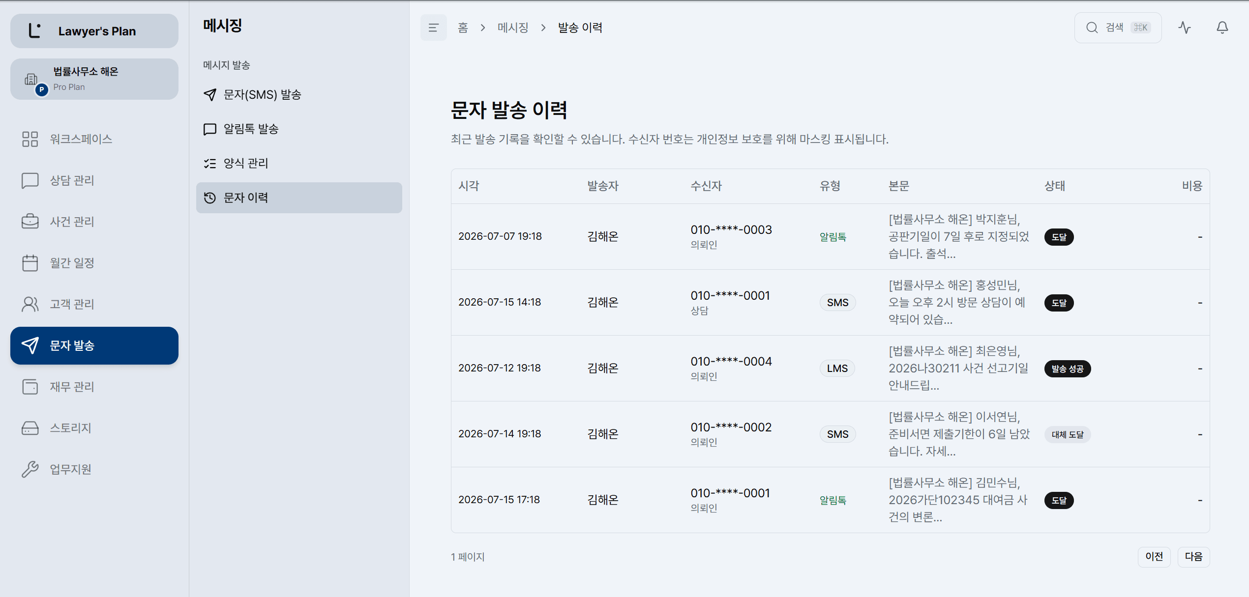This screenshot has height=597, width=1249.
Task: Click the 고객 관리 people icon
Action: 30,304
